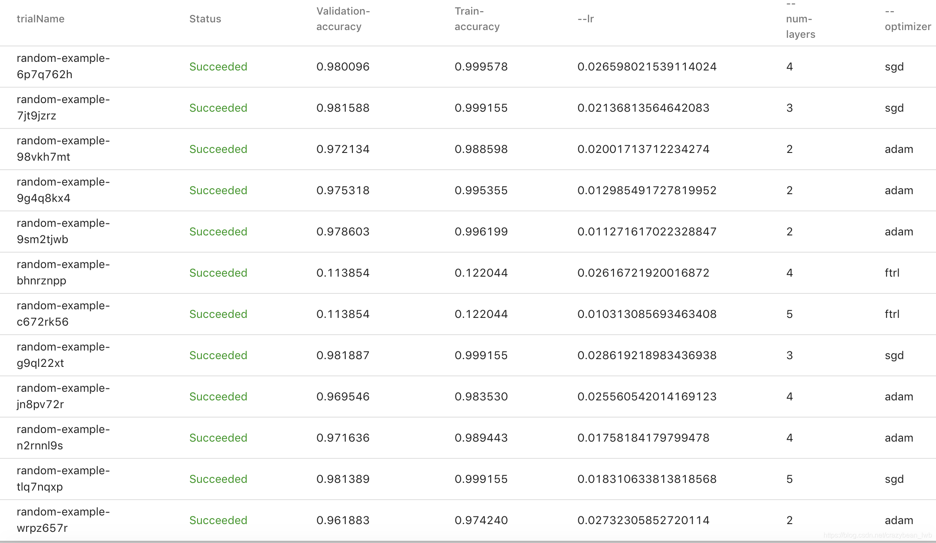936x543 pixels.
Task: Click learning rate 0.010313085693463408
Action: [x=647, y=314]
